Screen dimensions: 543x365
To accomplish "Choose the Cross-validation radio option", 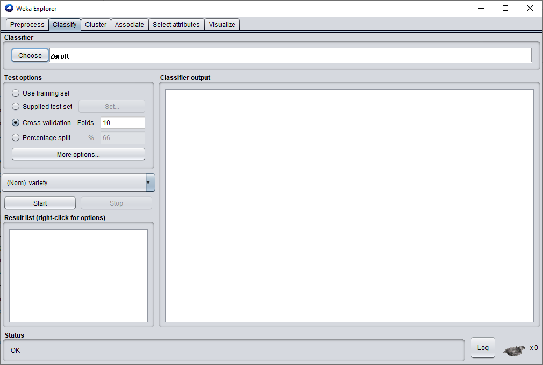I will click(16, 122).
